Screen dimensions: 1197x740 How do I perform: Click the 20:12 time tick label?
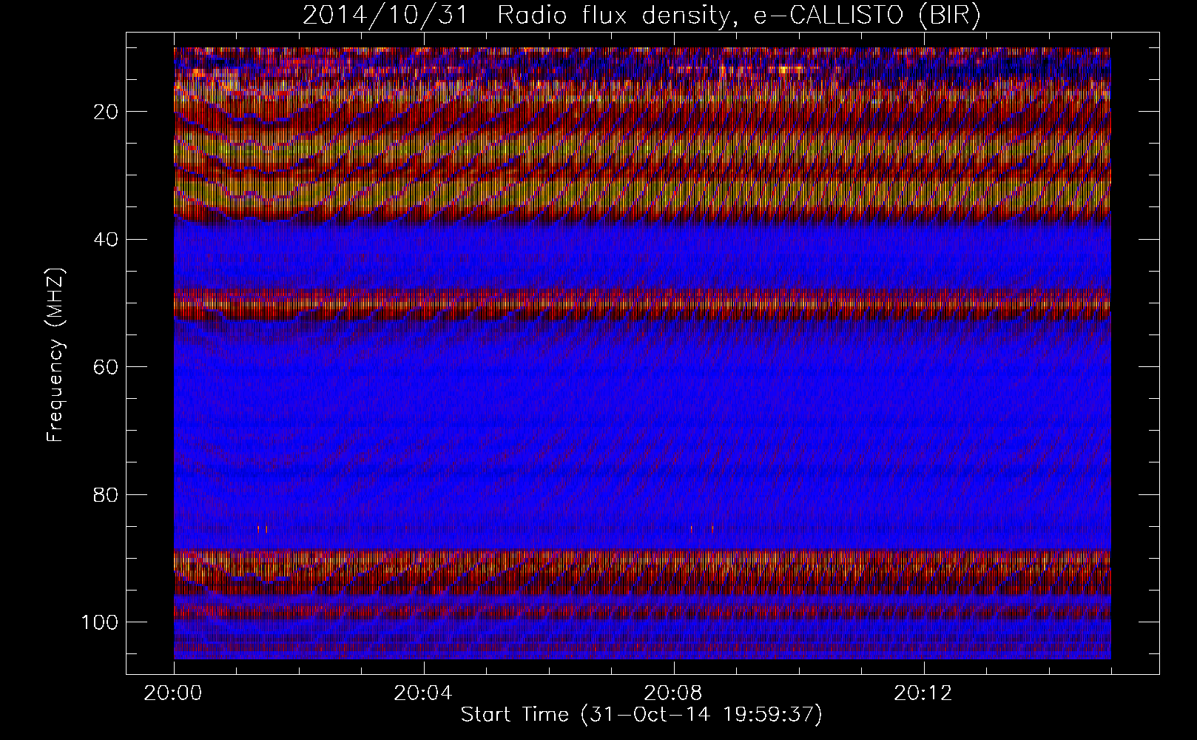(924, 693)
